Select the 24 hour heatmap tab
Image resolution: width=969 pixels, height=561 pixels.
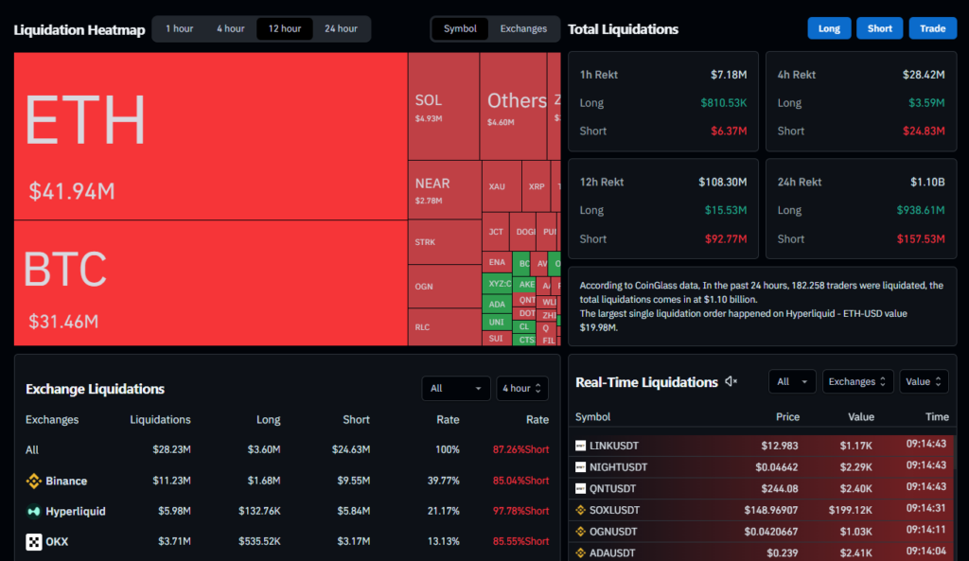tap(341, 29)
